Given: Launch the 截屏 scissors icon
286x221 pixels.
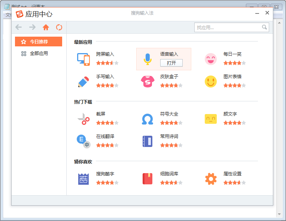Looking at the screenshot, I should coord(83,119).
